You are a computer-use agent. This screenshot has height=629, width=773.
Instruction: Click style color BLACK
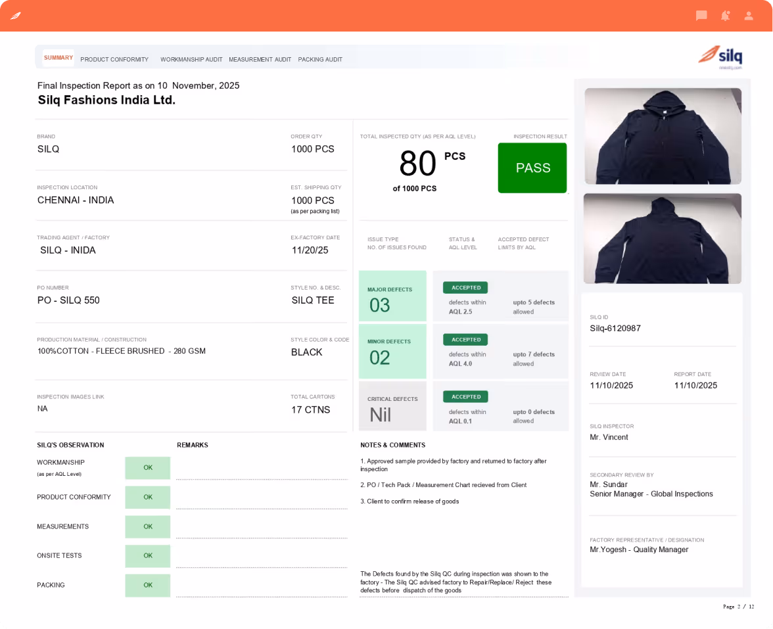306,352
